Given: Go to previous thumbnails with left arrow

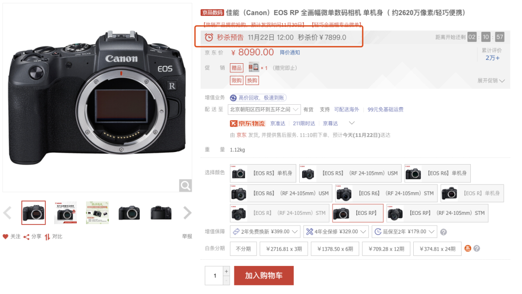Looking at the screenshot, I should pos(7,213).
